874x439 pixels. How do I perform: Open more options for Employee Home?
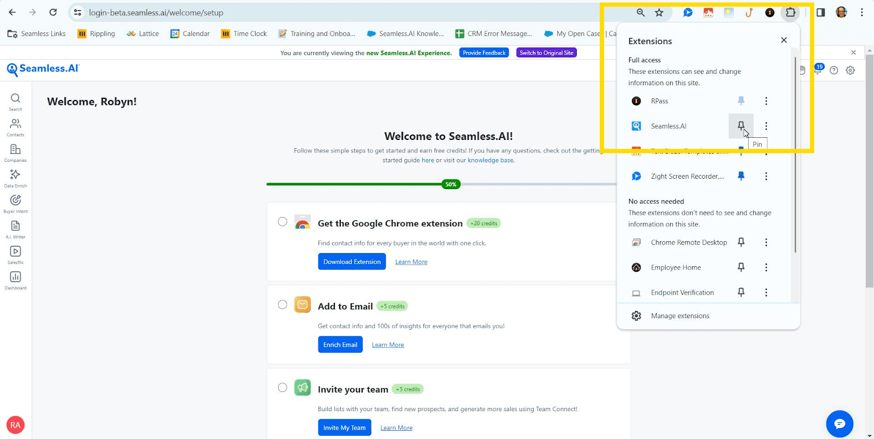(766, 267)
